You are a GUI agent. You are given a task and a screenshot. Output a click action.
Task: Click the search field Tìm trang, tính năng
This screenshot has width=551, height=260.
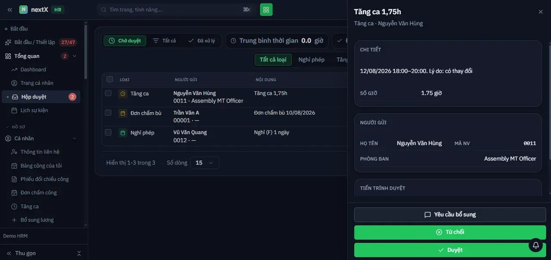pos(176,9)
